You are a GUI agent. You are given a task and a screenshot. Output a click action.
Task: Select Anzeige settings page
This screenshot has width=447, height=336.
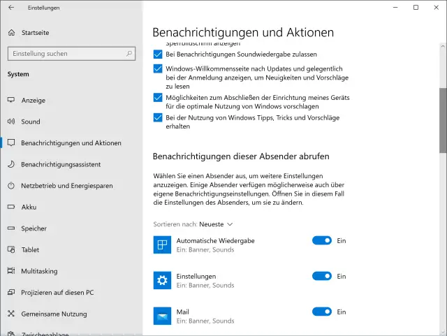[71, 100]
